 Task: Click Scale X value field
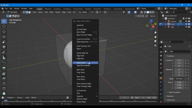(x=179, y=82)
